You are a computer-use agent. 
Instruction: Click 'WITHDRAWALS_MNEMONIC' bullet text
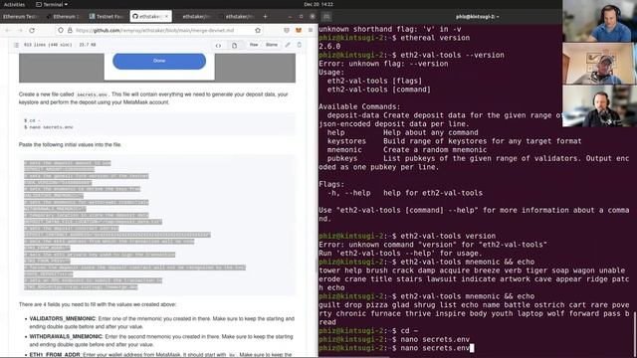tap(66, 336)
